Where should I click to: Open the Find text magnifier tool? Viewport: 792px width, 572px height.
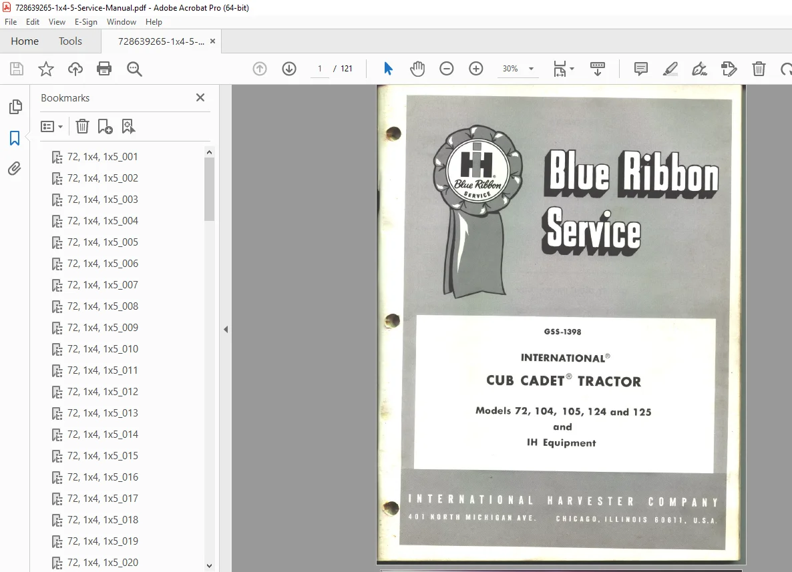134,69
